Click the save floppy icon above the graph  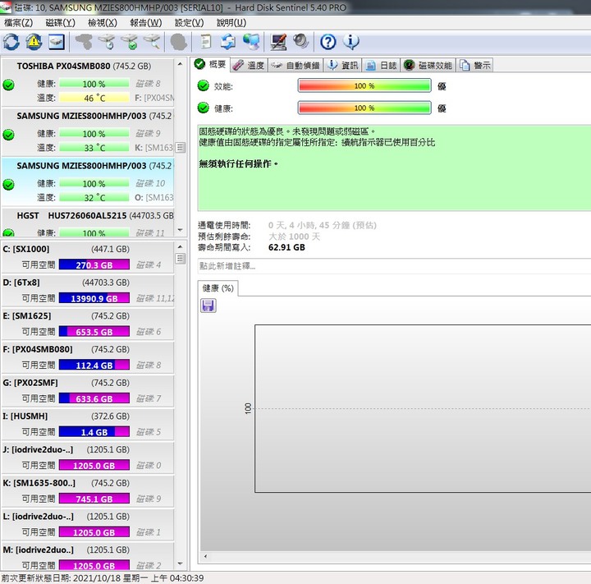pyautogui.click(x=208, y=306)
